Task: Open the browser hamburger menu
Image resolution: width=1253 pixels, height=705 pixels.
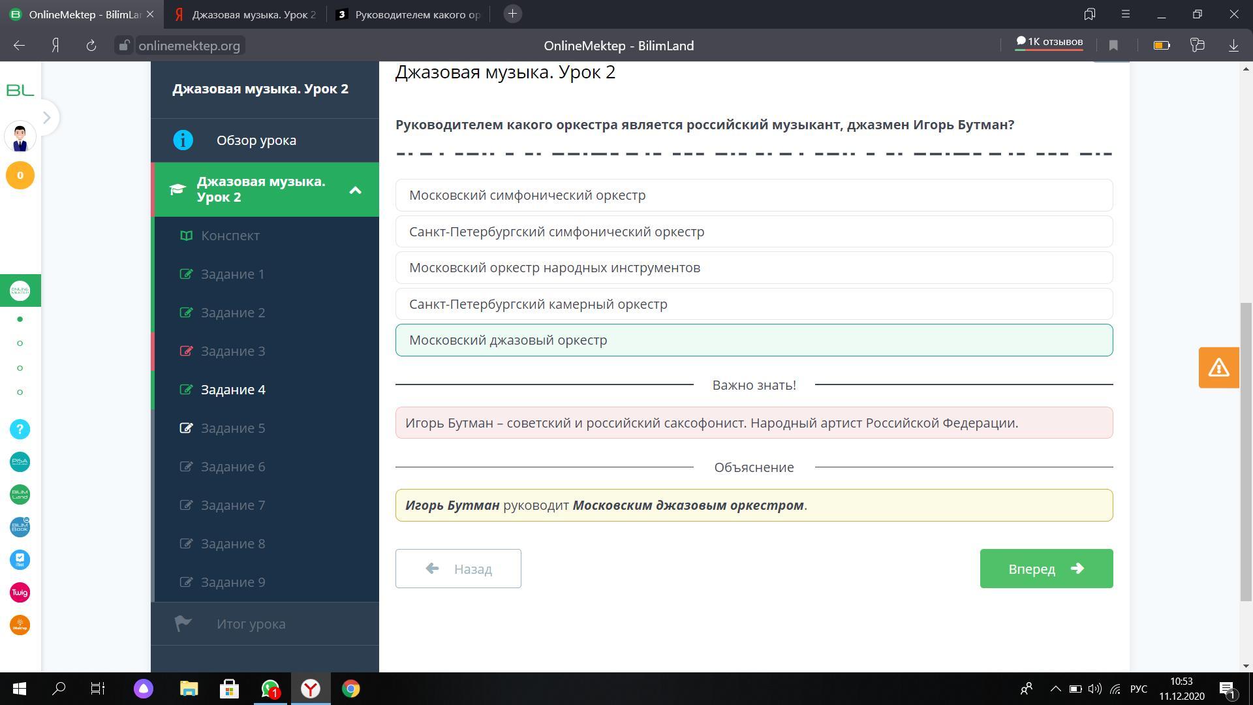Action: [x=1125, y=14]
